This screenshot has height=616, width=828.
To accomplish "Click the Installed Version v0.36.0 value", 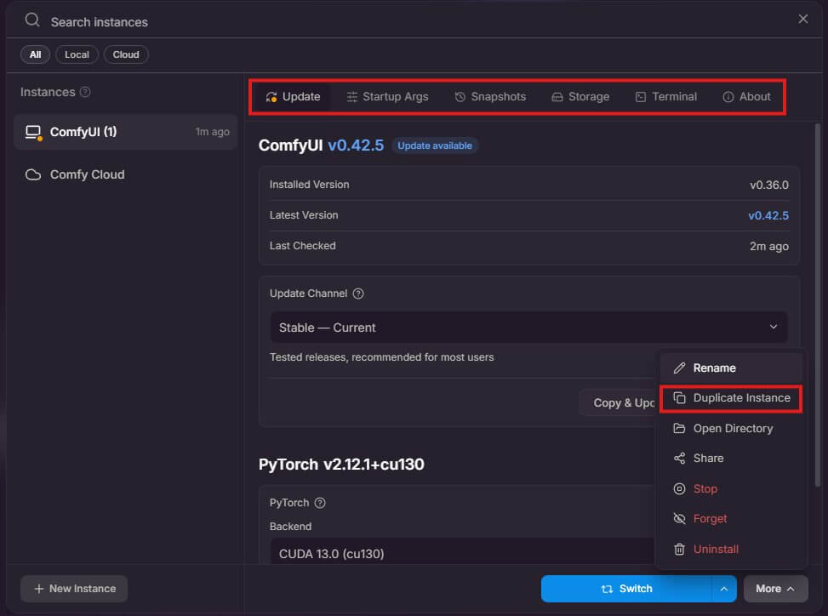I will (x=769, y=185).
